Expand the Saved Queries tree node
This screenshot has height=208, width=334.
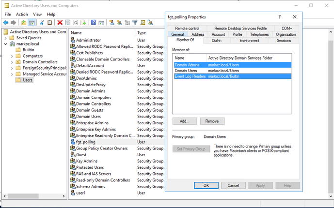coord(6,38)
